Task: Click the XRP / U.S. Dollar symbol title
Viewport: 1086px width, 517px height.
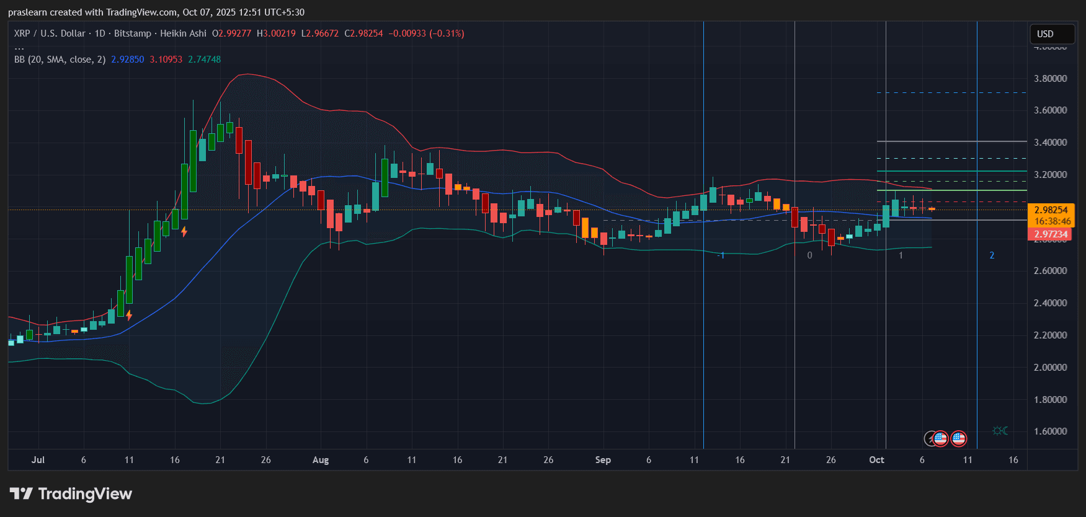Action: point(50,33)
